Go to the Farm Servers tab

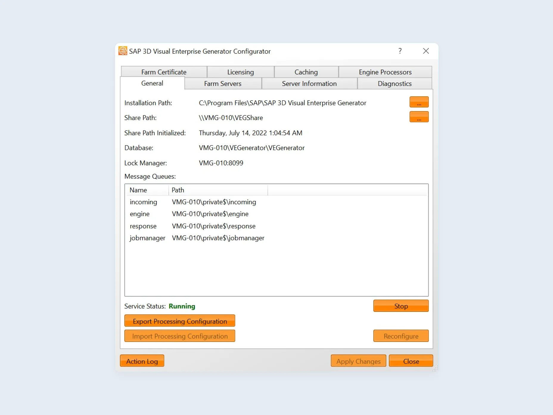(223, 83)
